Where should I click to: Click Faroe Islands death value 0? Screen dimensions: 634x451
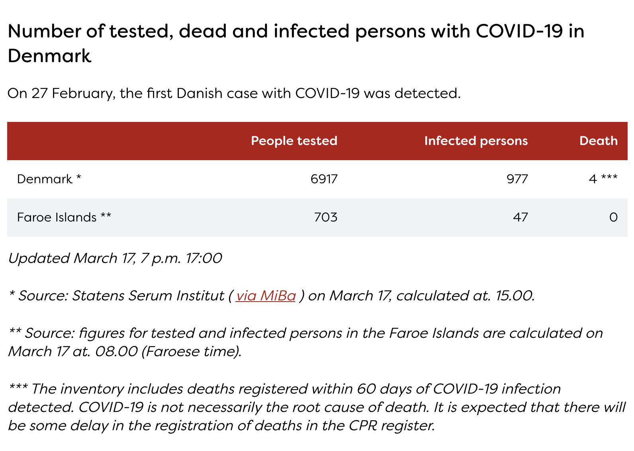(x=614, y=217)
